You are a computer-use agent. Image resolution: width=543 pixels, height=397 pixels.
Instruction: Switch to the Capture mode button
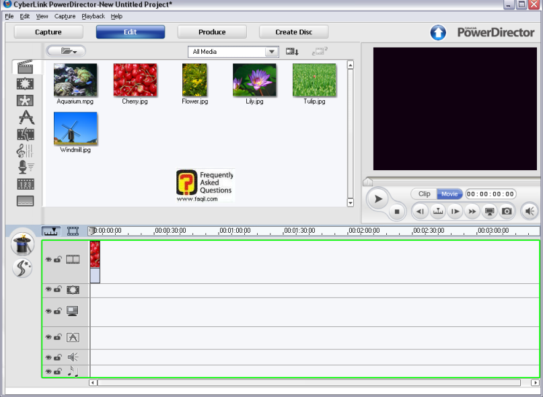click(48, 32)
